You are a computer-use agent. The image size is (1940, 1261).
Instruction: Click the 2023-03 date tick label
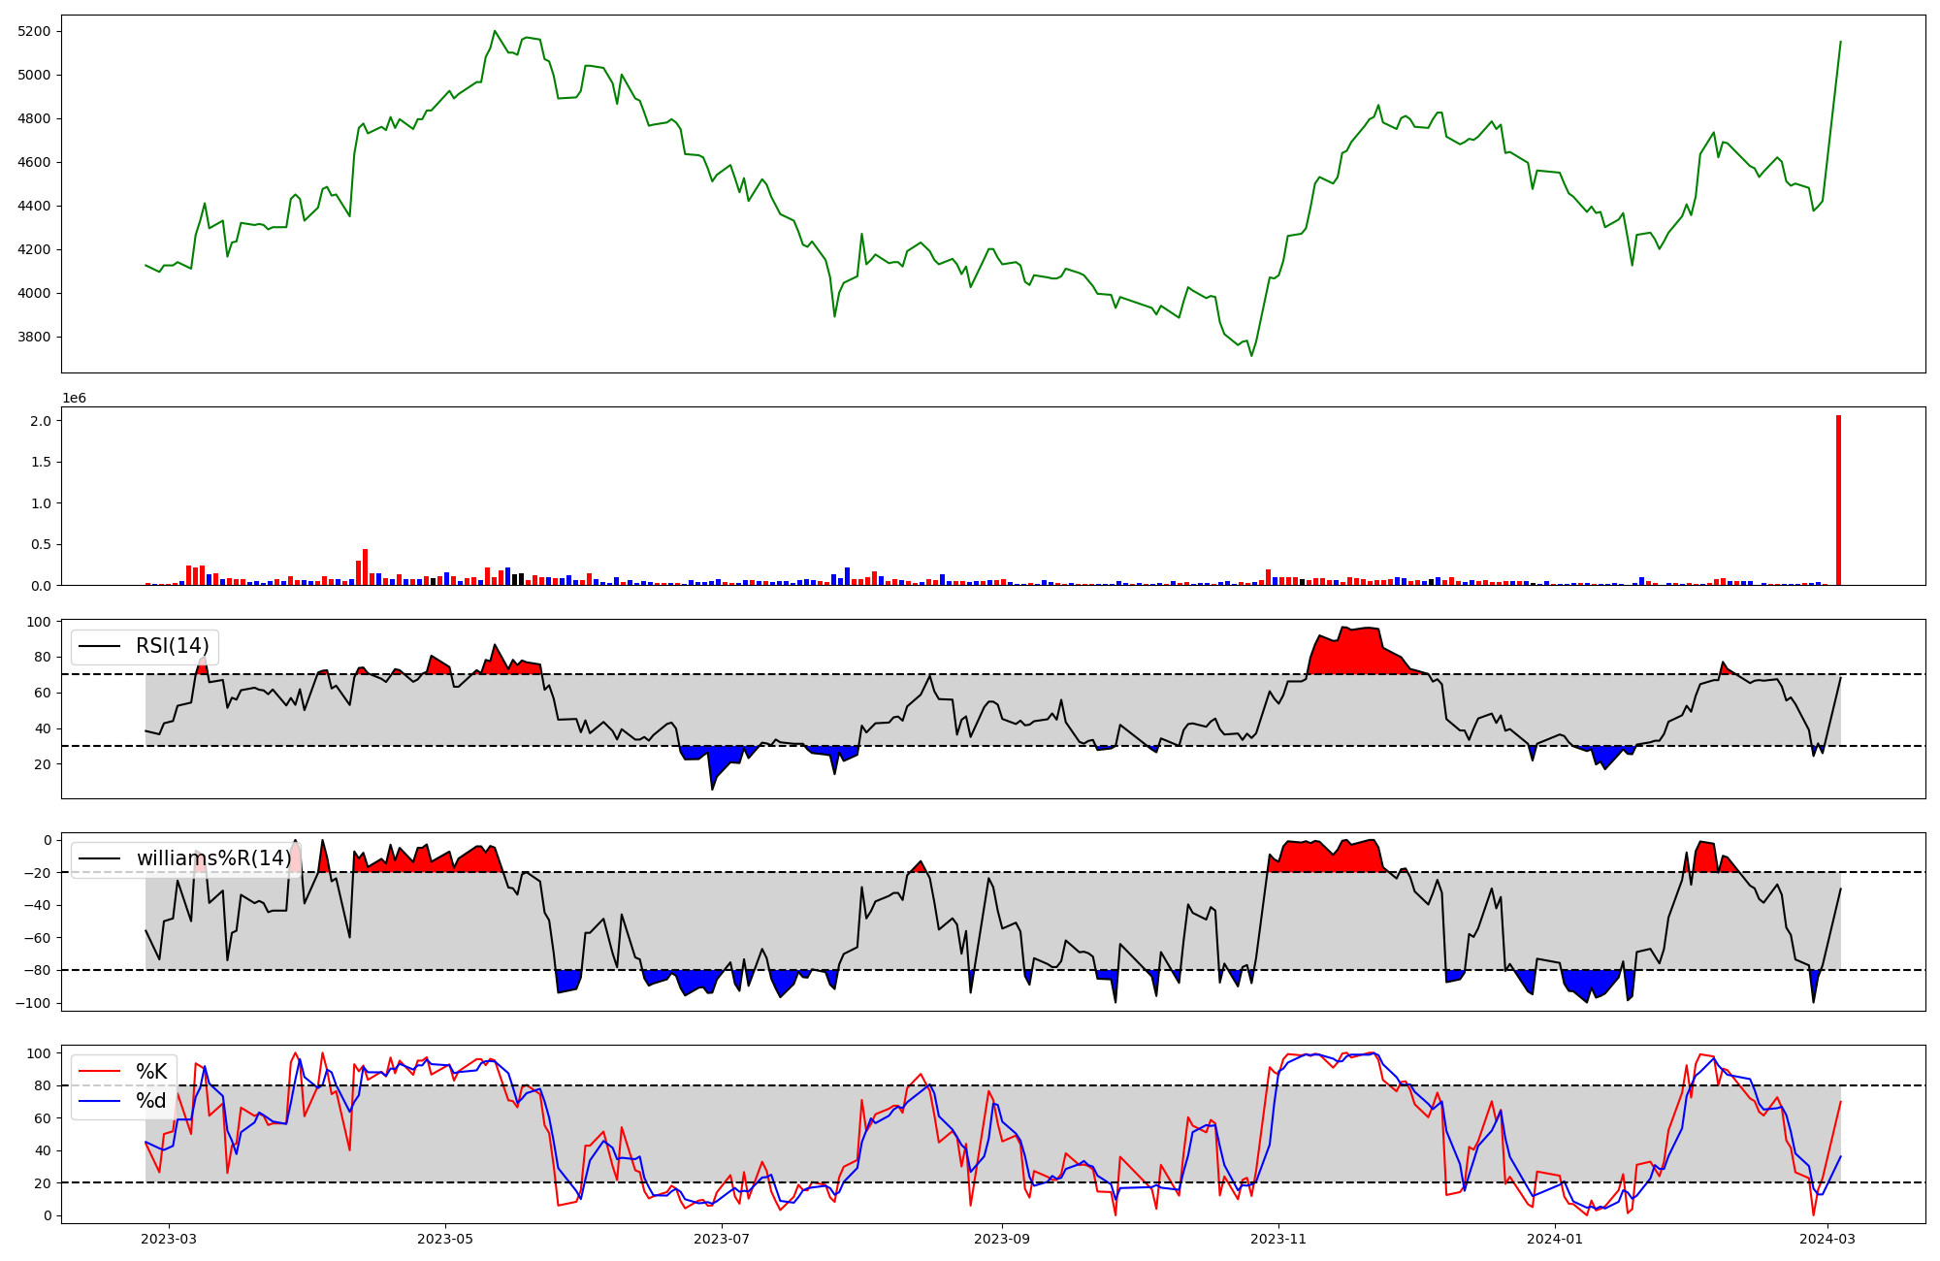point(170,1239)
